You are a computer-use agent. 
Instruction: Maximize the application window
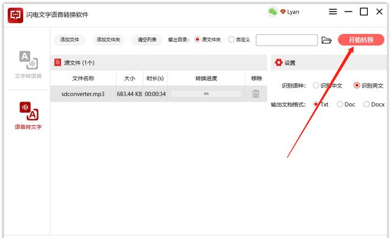pyautogui.click(x=364, y=12)
